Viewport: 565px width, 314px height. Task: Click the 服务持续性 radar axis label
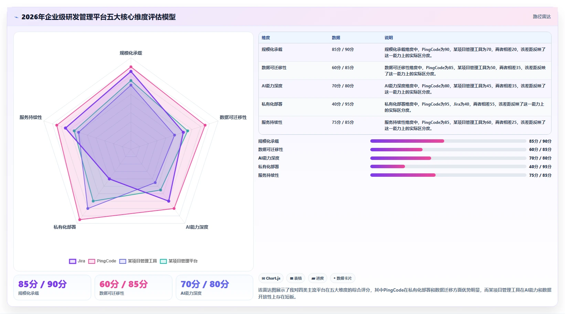coord(31,117)
